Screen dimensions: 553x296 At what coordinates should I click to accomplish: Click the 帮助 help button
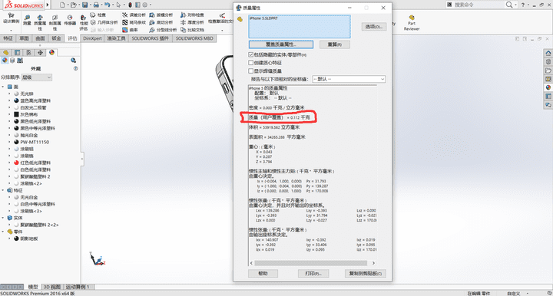click(x=263, y=274)
